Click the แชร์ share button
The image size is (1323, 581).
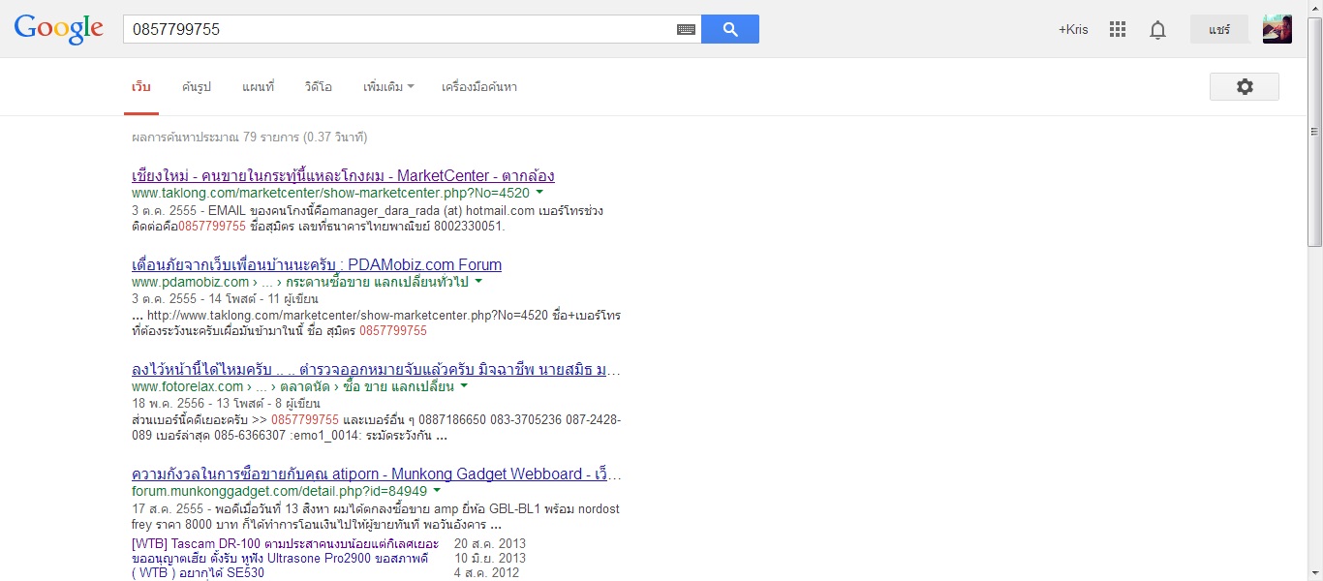[1219, 30]
